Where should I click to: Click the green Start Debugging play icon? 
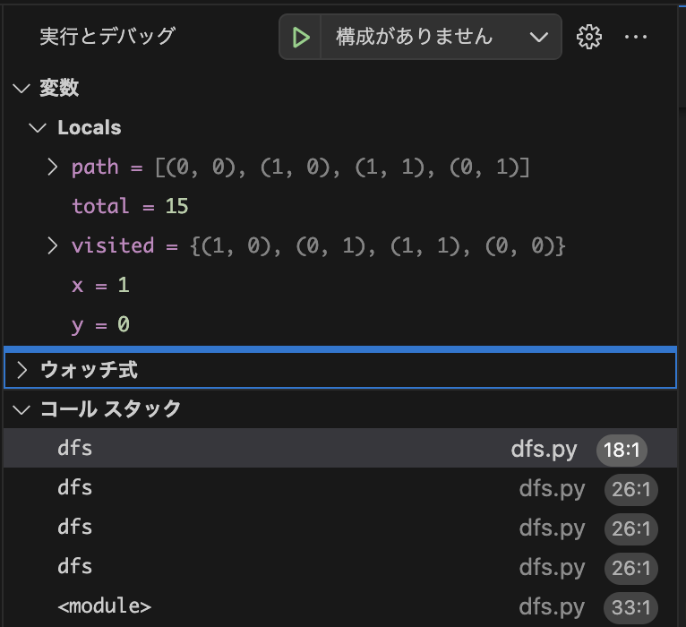(x=302, y=37)
